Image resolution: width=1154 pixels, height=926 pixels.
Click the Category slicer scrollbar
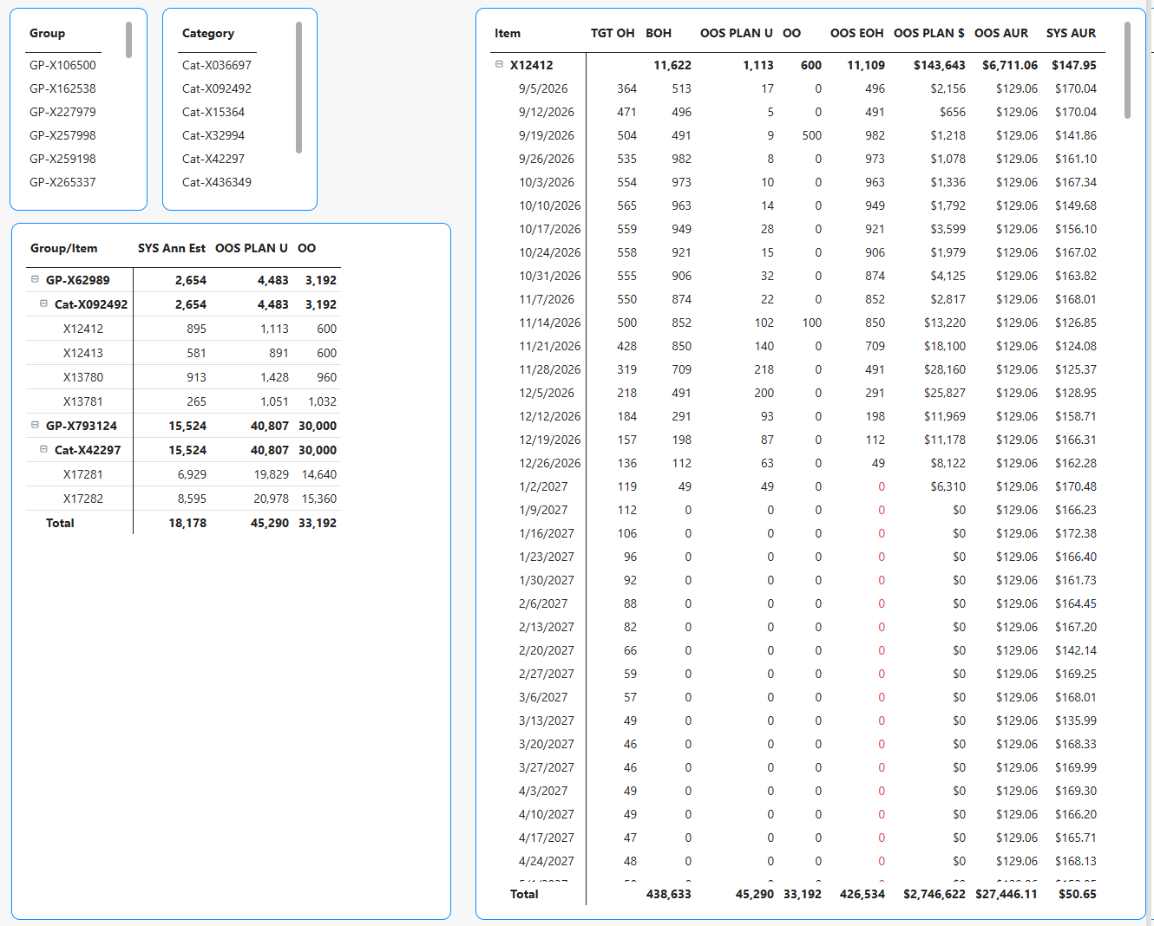tap(298, 88)
